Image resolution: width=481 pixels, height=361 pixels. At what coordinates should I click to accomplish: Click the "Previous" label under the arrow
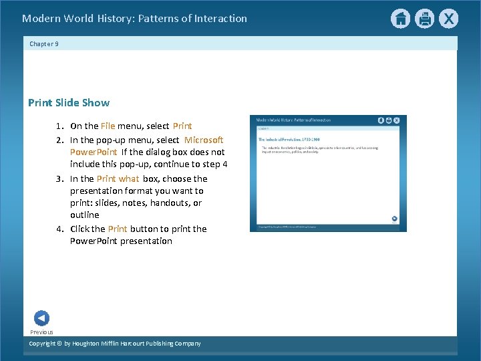41,332
